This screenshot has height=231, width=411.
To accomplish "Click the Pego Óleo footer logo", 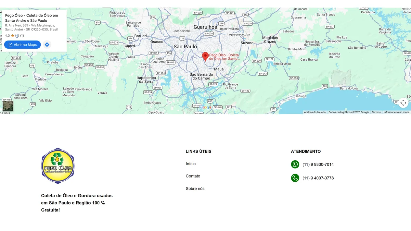I will pyautogui.click(x=58, y=166).
